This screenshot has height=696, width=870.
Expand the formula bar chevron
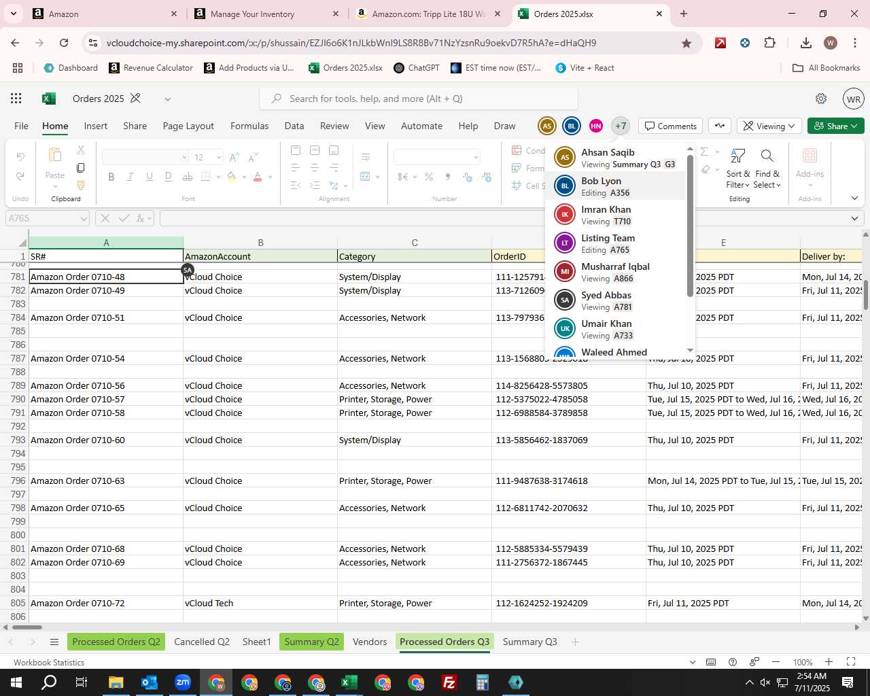click(854, 218)
